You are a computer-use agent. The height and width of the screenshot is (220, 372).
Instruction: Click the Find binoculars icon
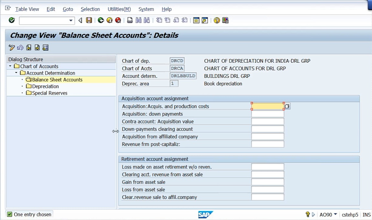(x=138, y=20)
